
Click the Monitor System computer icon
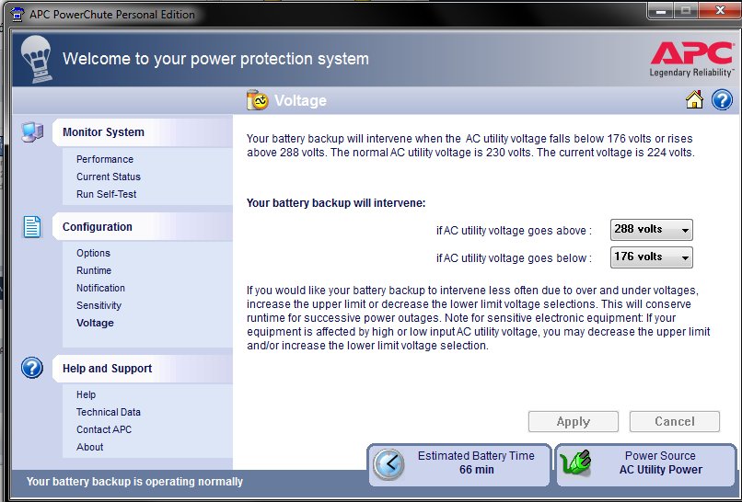(31, 131)
